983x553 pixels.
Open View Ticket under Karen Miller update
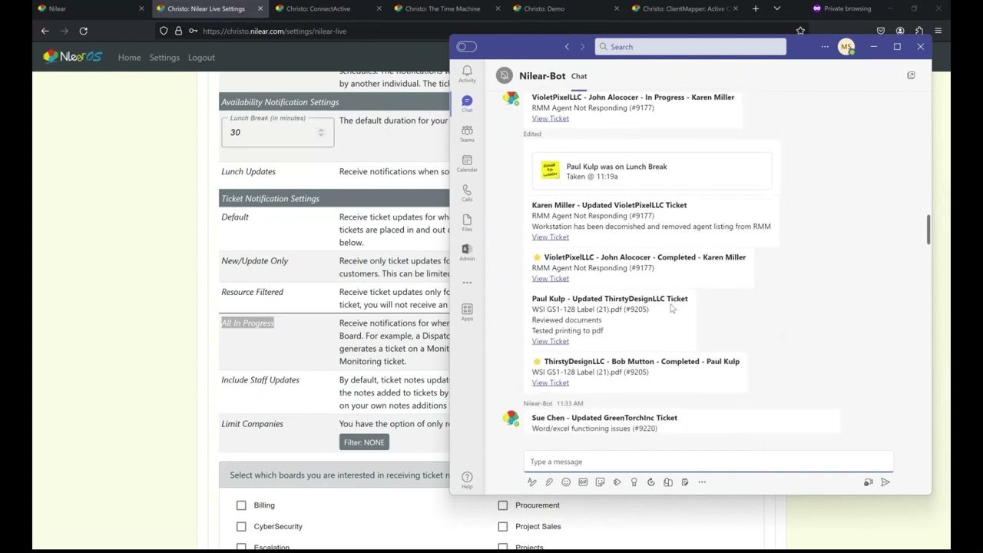click(x=551, y=237)
